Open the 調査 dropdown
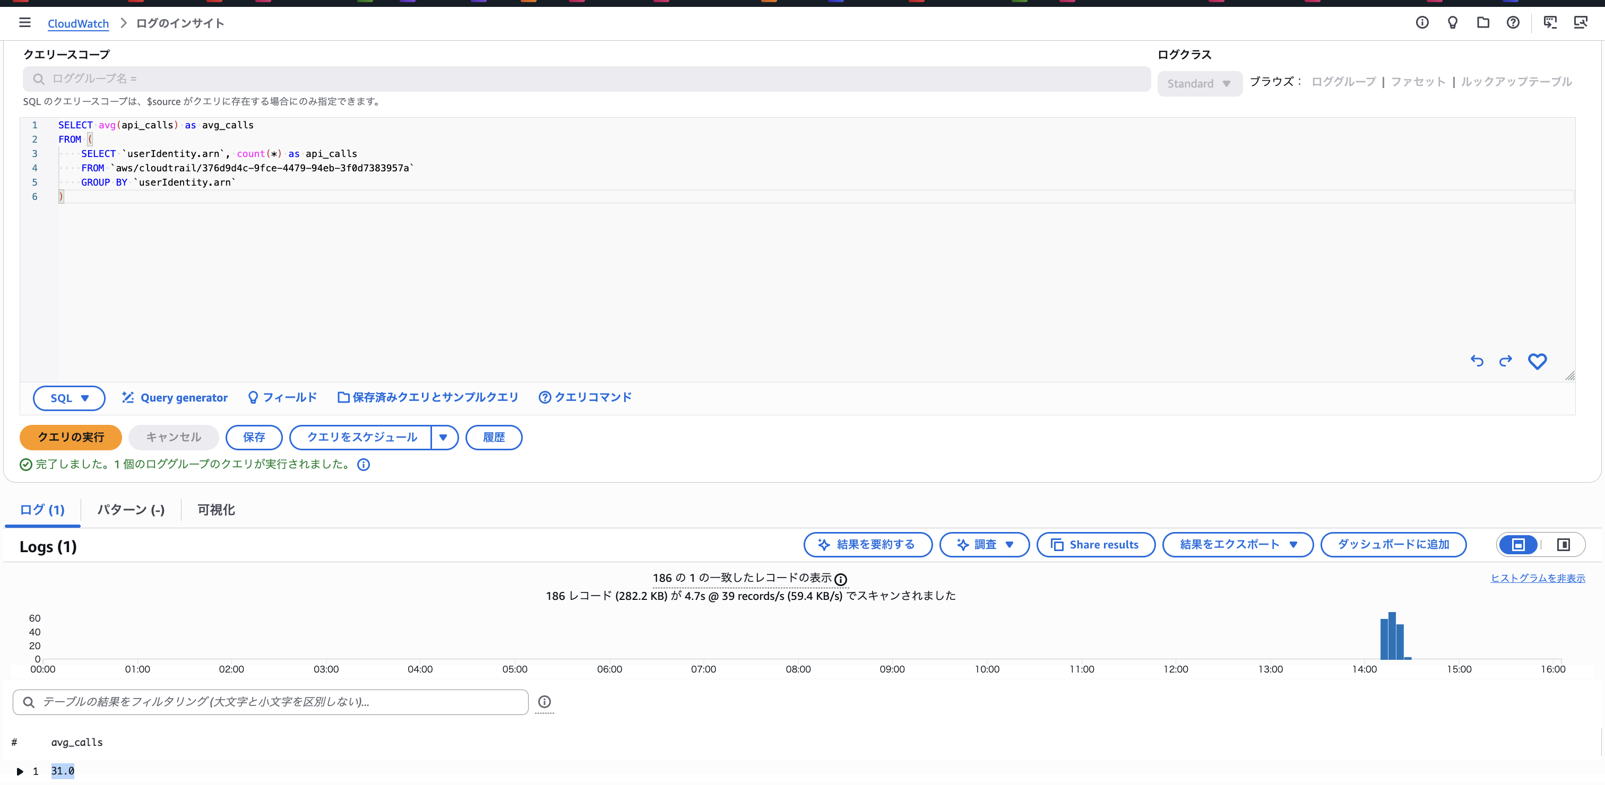This screenshot has width=1605, height=785. coord(985,545)
